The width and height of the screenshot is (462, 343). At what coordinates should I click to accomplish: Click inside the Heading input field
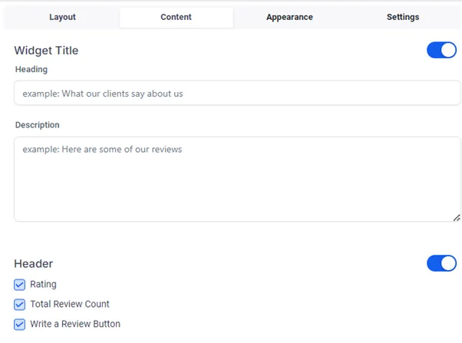pos(237,93)
